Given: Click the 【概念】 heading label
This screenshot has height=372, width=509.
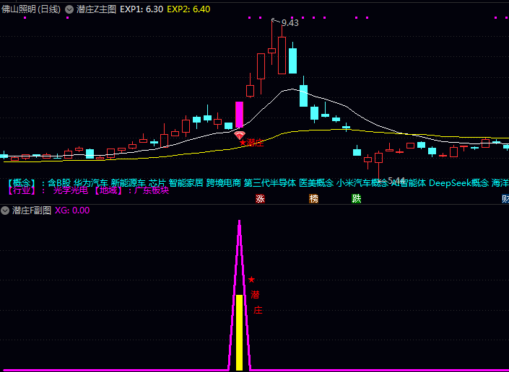Looking at the screenshot, I should coord(22,183).
